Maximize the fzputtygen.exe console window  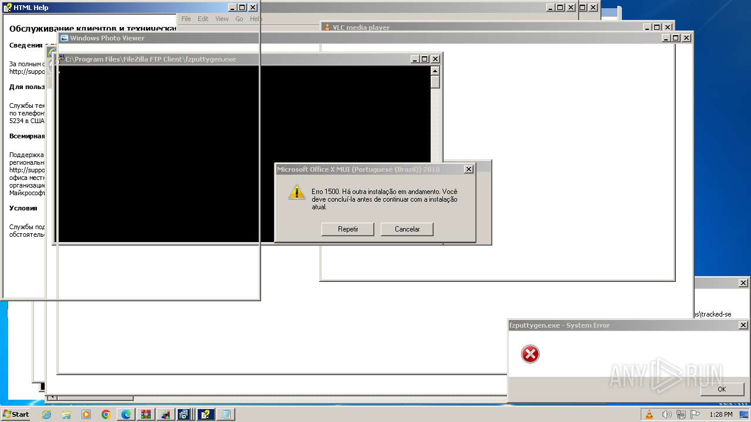424,59
